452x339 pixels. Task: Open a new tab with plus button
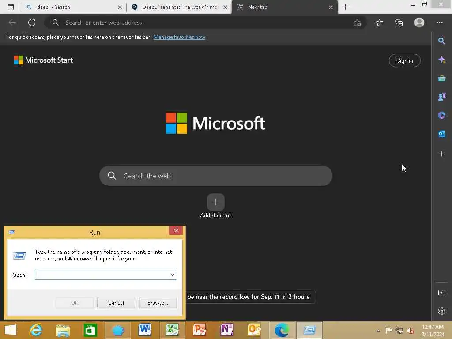[345, 7]
